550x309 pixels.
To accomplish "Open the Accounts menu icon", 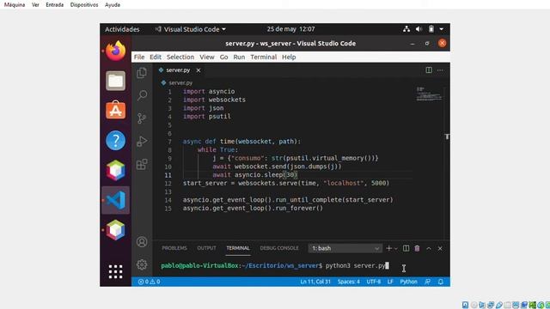I will coord(142,242).
